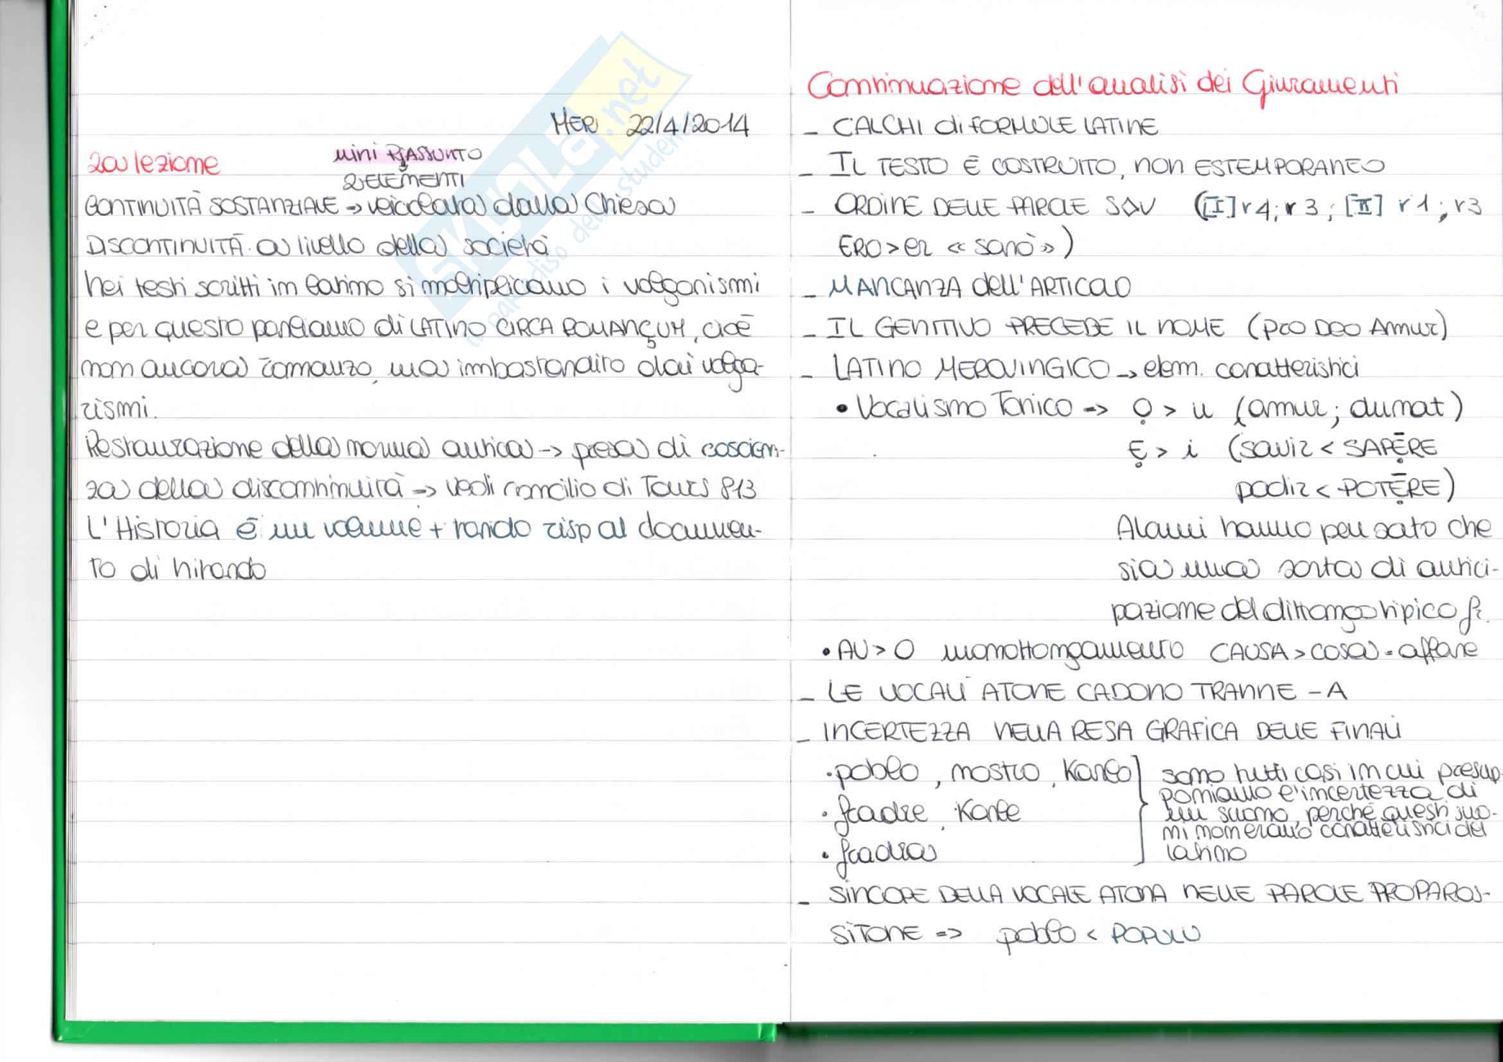Image resolution: width=1503 pixels, height=1062 pixels.
Task: Click 'Le vocali atone cadono tranne -A'
Action: coord(1085,692)
